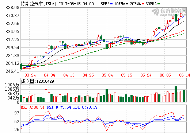The image size is (190, 133).
Task: Click the price axis value 264.12
Action: click(12, 63)
